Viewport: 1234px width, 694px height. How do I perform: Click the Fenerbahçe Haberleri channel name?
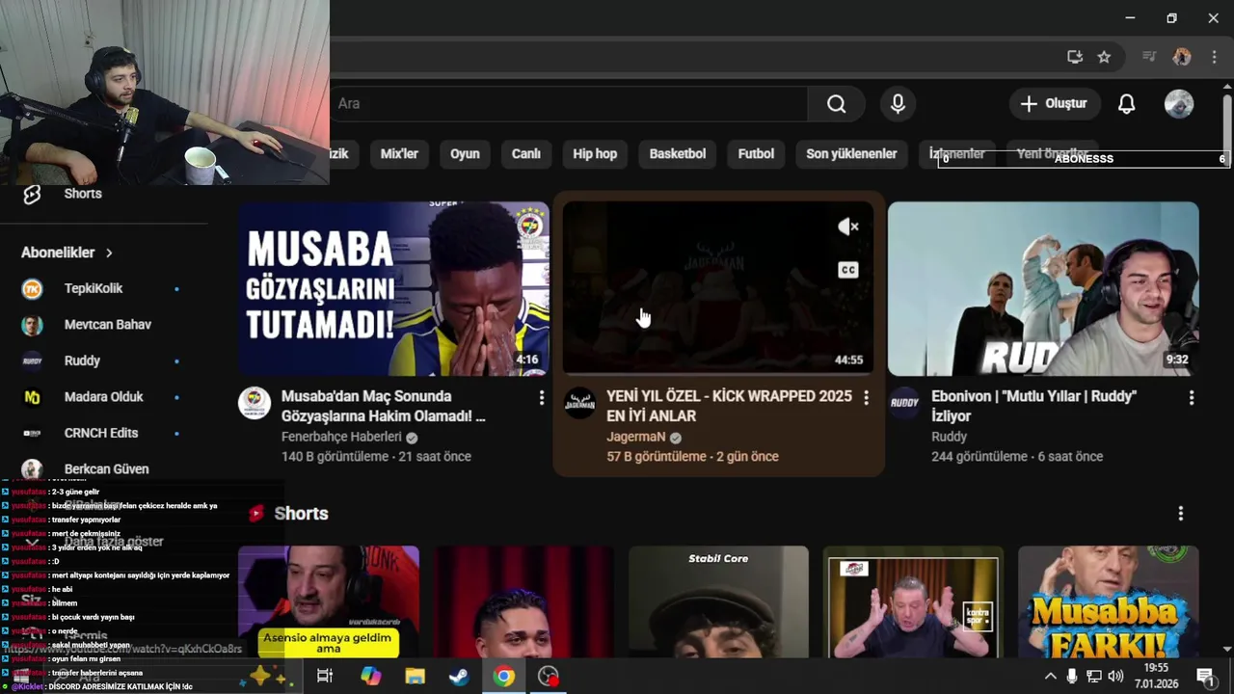coord(341,437)
